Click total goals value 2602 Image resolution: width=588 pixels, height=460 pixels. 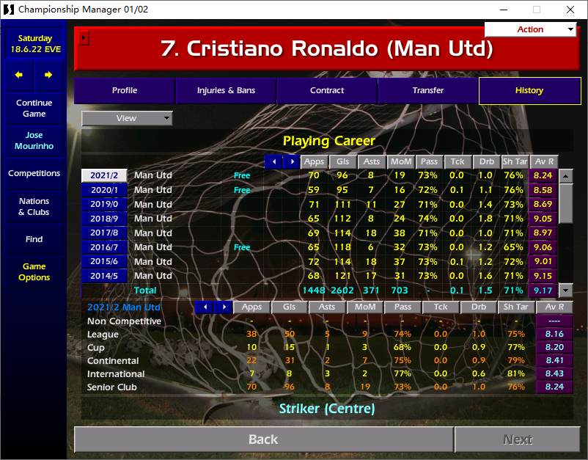coord(342,291)
